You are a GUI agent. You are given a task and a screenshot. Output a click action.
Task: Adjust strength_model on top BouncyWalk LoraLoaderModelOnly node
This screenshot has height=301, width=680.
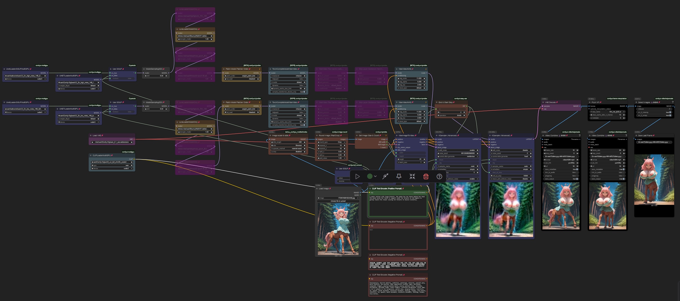pos(195,39)
